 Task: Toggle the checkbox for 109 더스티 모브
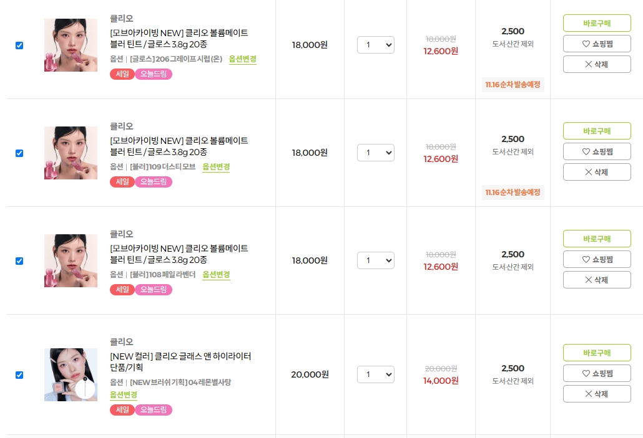tap(19, 153)
